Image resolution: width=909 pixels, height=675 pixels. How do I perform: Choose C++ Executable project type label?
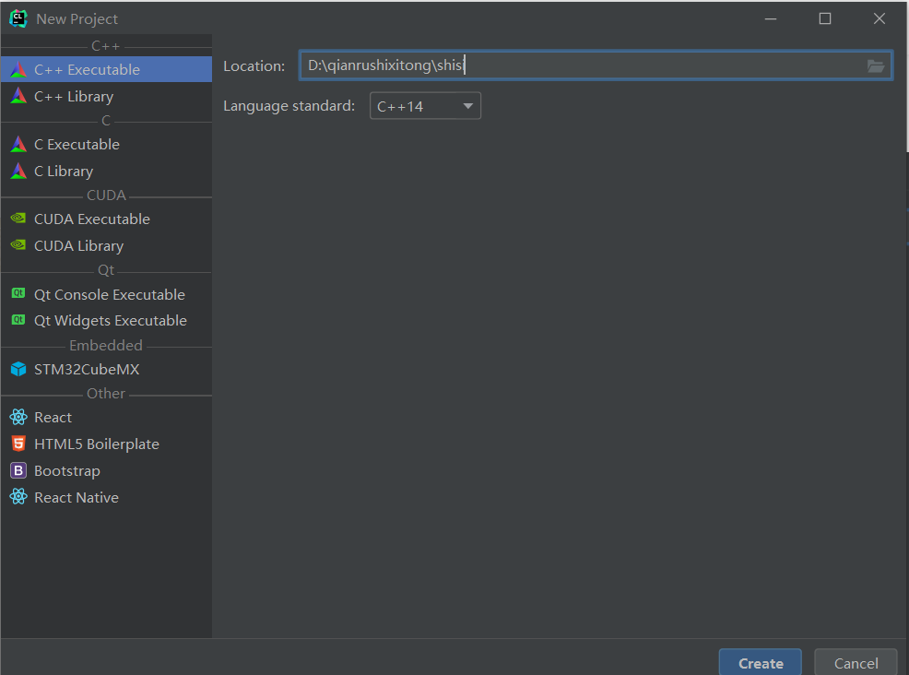point(87,69)
